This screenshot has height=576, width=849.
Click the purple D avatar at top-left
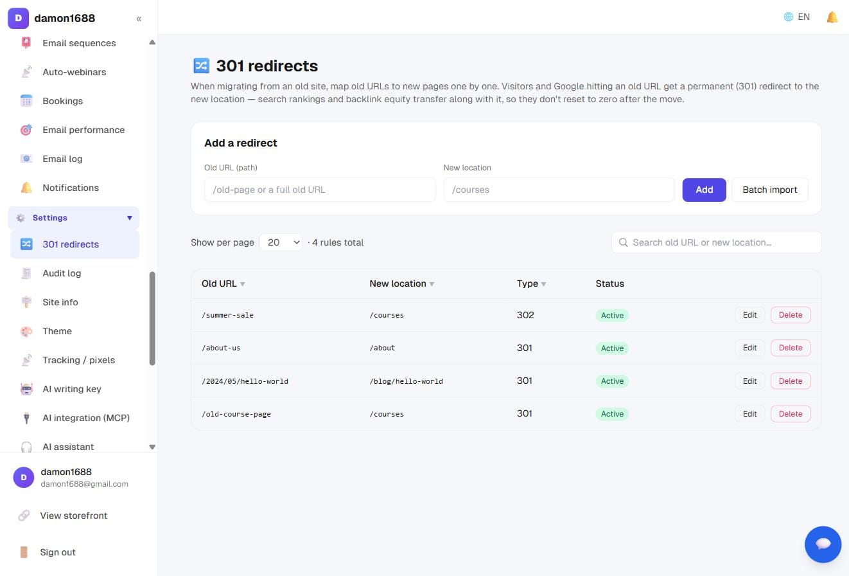(18, 18)
